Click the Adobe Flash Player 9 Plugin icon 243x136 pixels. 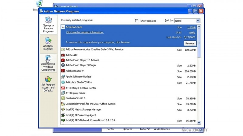(63, 65)
